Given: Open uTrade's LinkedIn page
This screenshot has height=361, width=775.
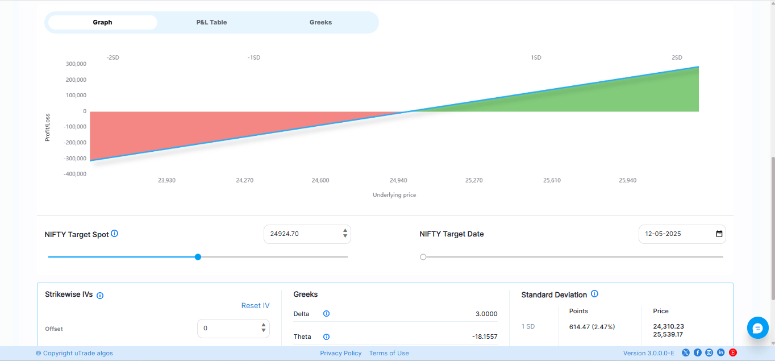Looking at the screenshot, I should coord(721,352).
